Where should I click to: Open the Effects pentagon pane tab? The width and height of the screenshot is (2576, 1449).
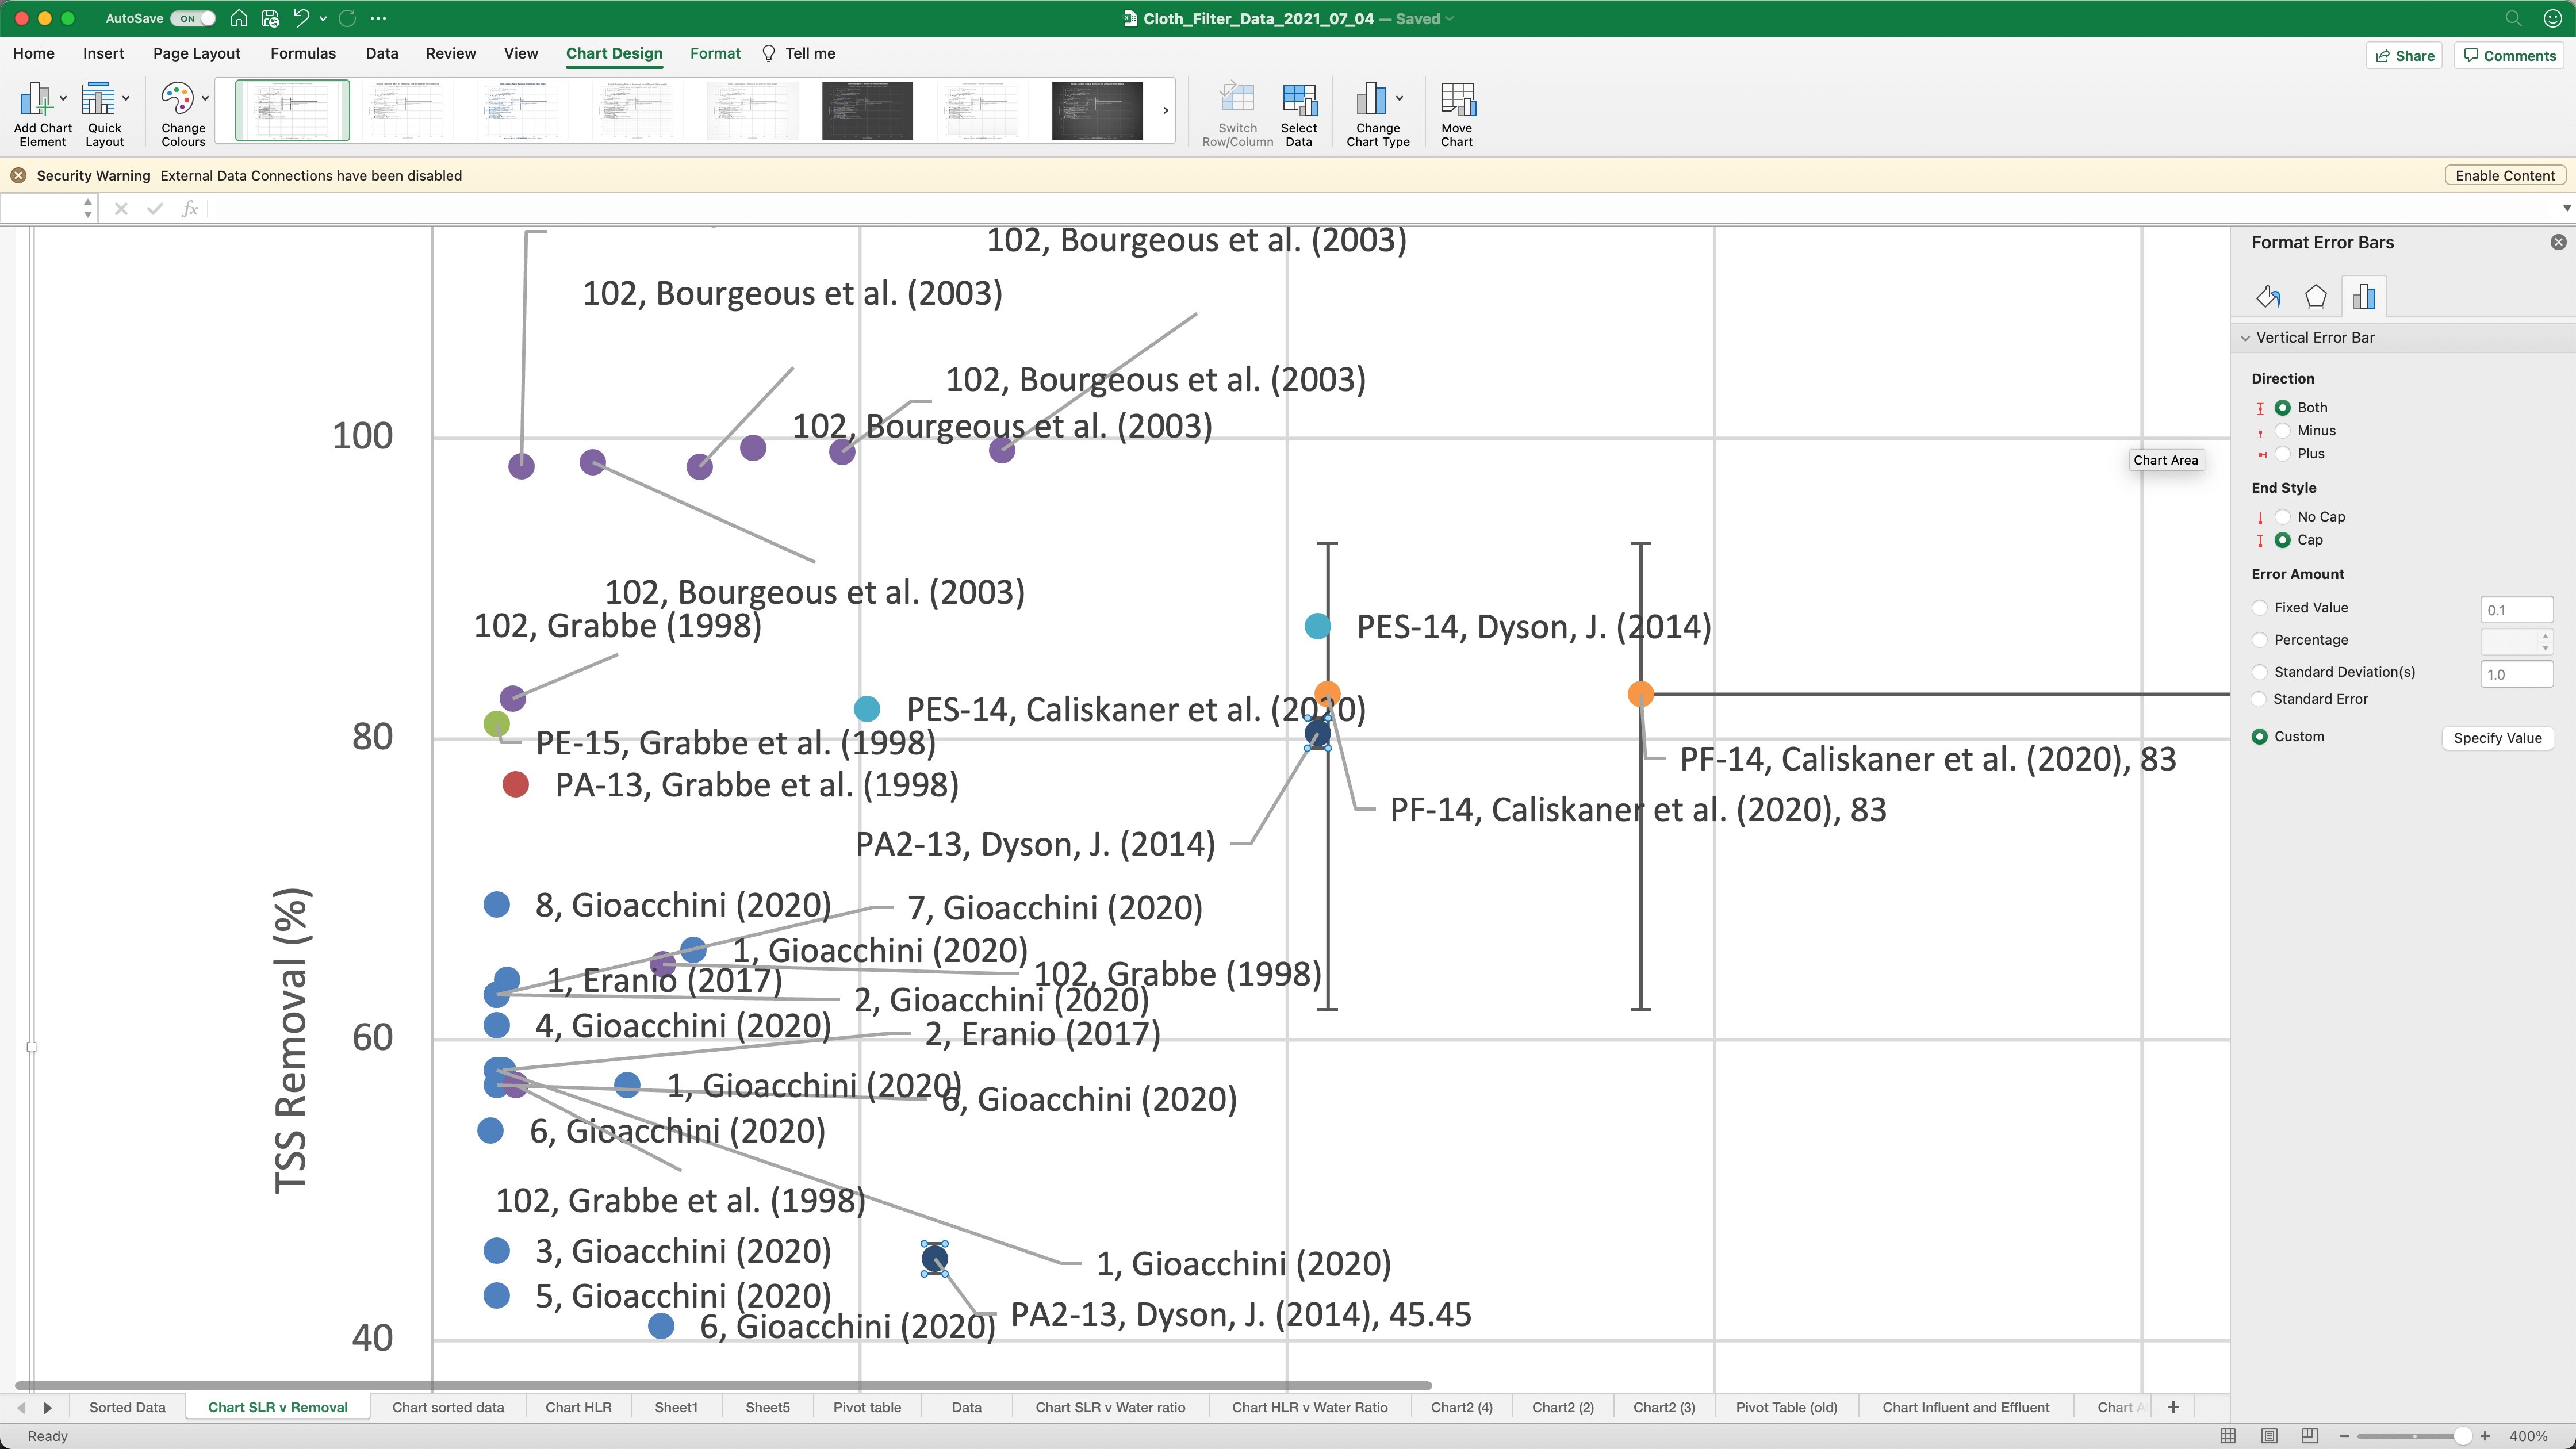point(2316,296)
